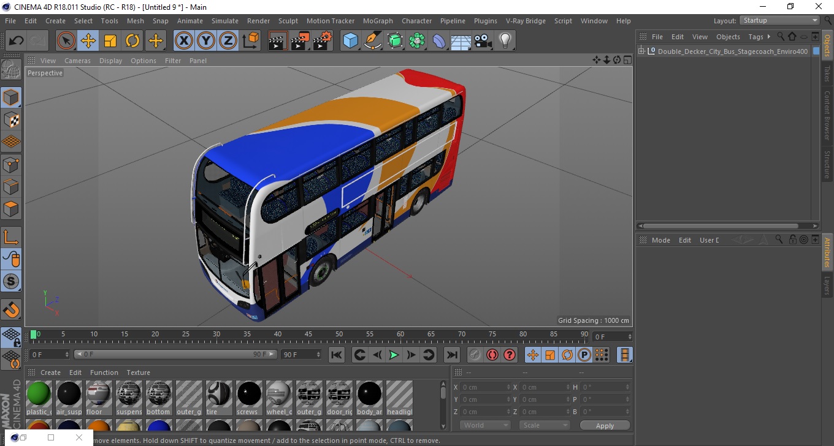This screenshot has width=834, height=446.
Task: Toggle the coordinate system icon
Action: point(250,41)
